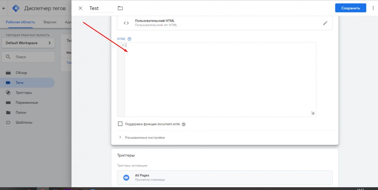Close the Test tag editor panel
This screenshot has height=190, width=378.
[80, 8]
